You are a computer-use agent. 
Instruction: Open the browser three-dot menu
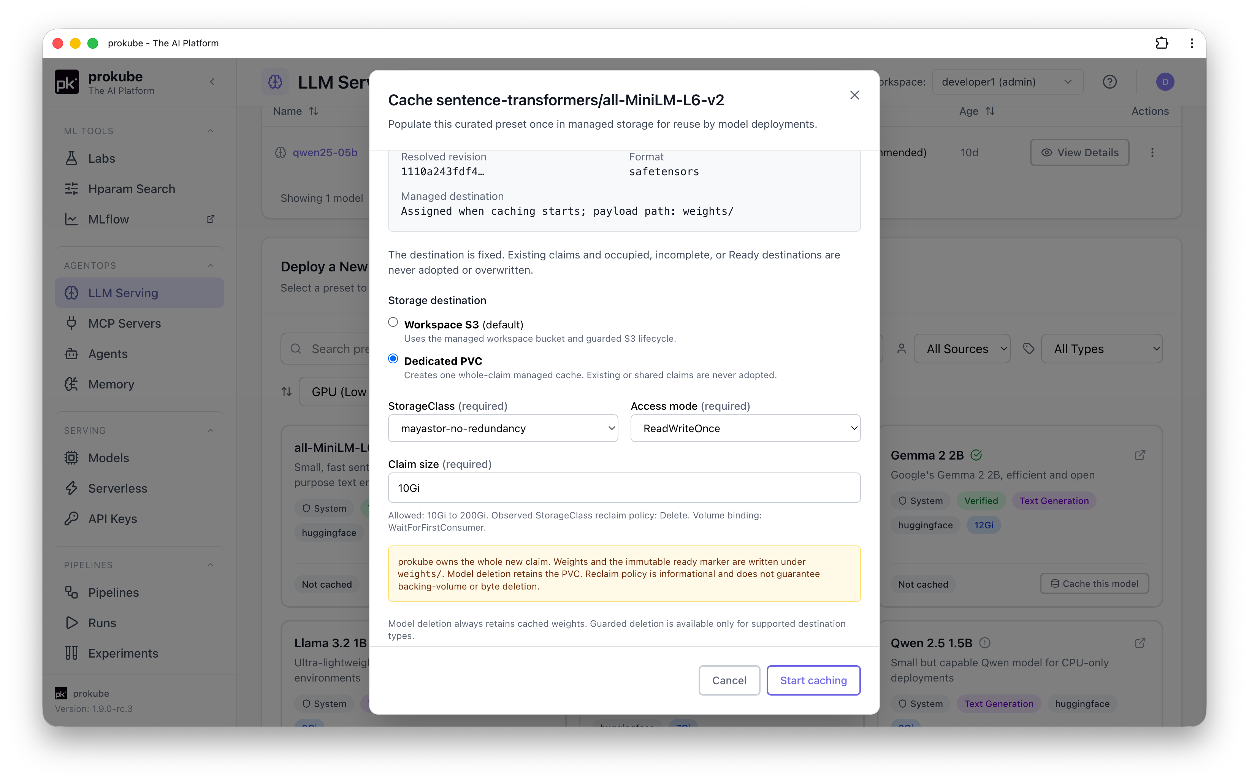click(1192, 43)
